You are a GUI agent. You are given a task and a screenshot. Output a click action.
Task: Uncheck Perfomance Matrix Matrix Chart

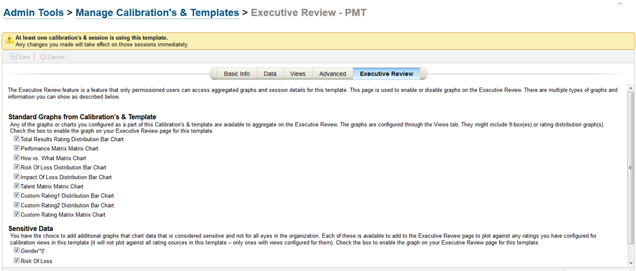pos(17,148)
